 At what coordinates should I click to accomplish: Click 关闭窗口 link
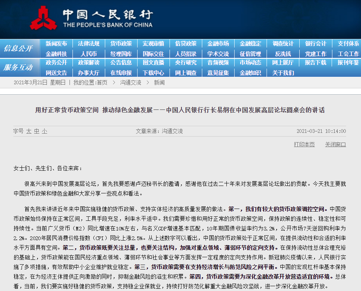[x=335, y=144]
